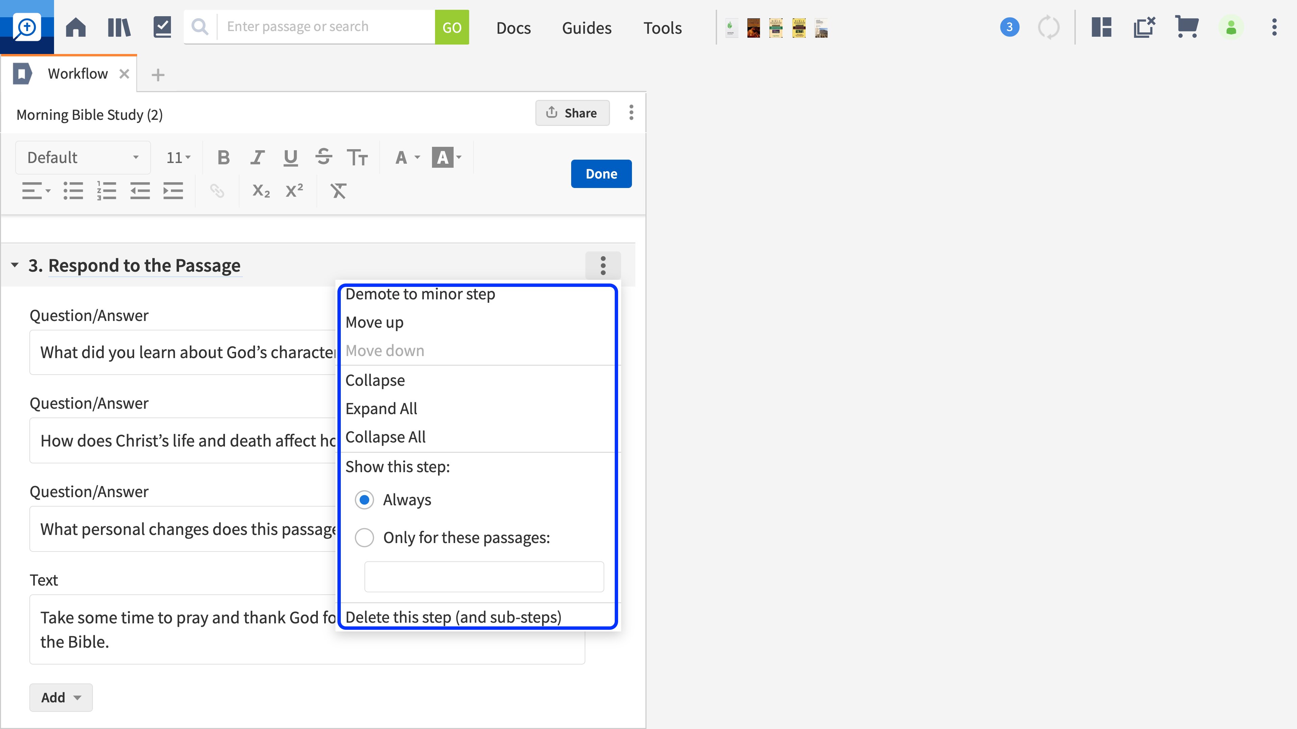Open the Library
Screen dimensions: 1297x729
[x=119, y=27]
